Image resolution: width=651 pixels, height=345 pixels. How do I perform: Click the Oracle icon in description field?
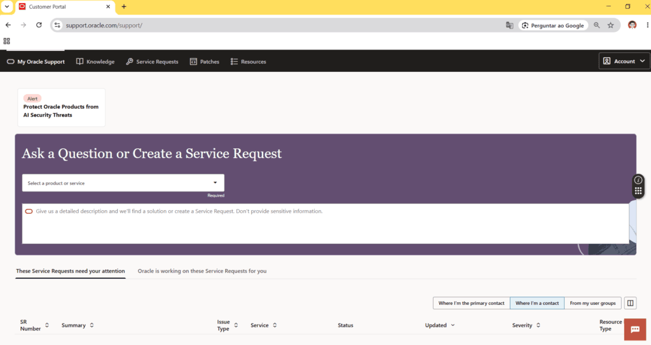point(29,211)
